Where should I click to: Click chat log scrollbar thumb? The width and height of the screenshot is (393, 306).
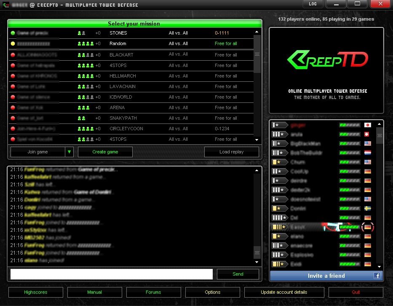[x=257, y=252]
